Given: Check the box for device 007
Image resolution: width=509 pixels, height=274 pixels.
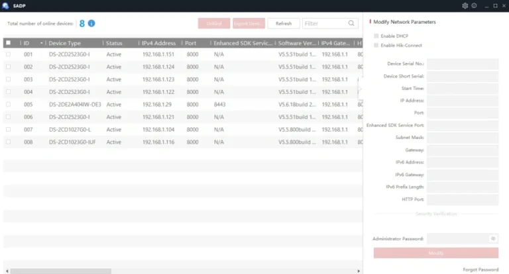Looking at the screenshot, I should tap(8, 129).
